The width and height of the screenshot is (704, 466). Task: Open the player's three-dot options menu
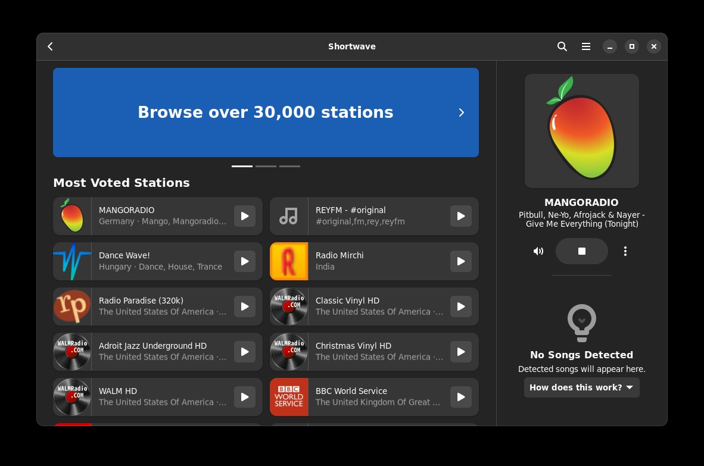click(625, 251)
